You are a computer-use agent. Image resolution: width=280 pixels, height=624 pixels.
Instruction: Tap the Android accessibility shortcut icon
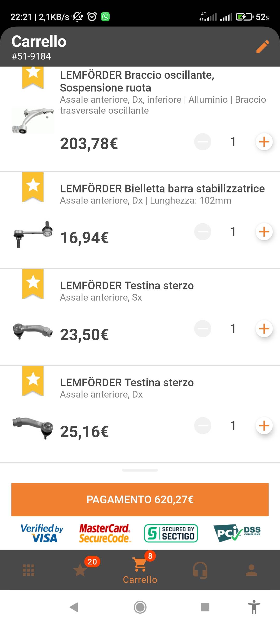click(254, 607)
